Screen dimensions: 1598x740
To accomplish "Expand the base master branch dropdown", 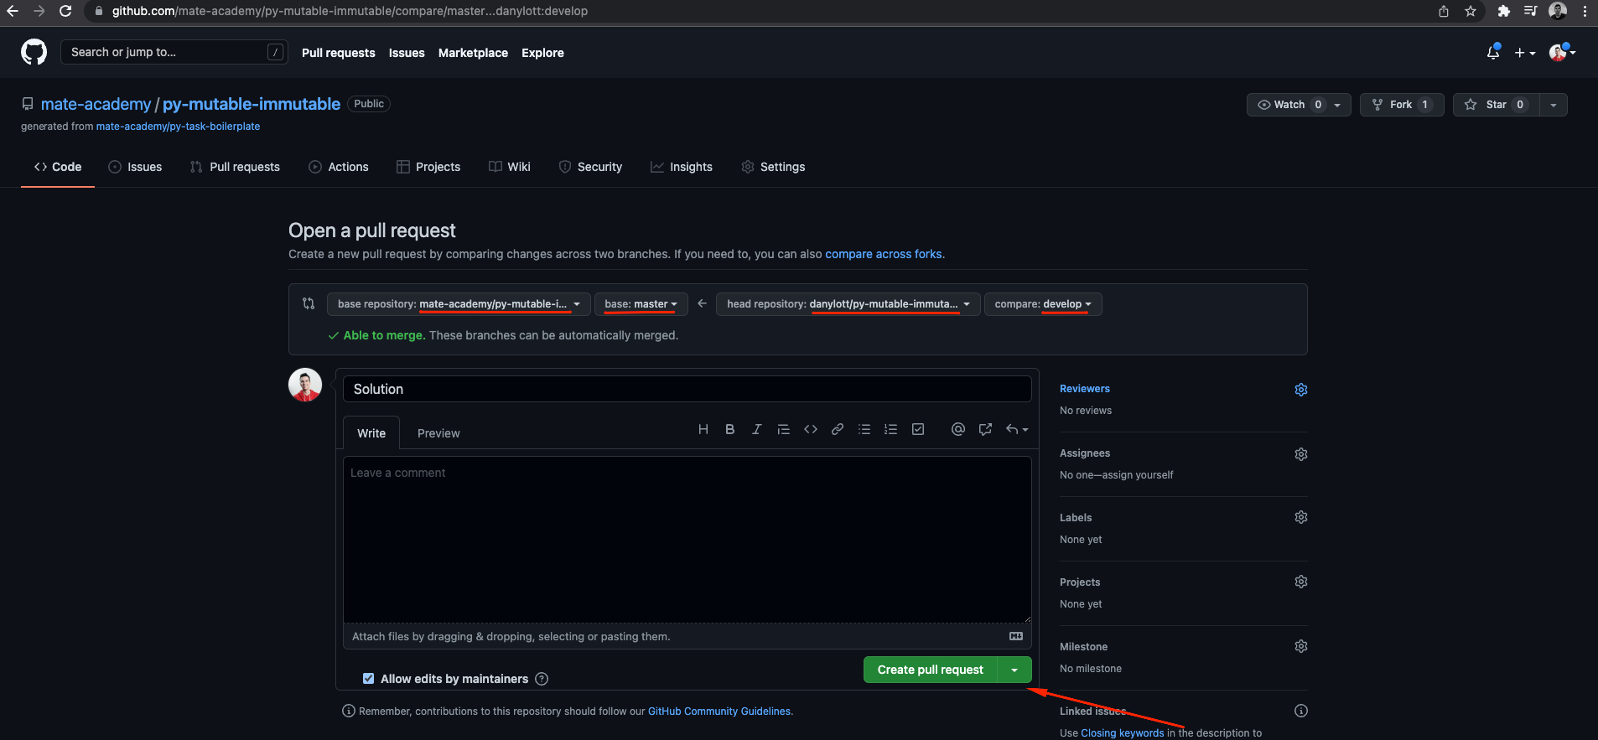I will (x=641, y=304).
